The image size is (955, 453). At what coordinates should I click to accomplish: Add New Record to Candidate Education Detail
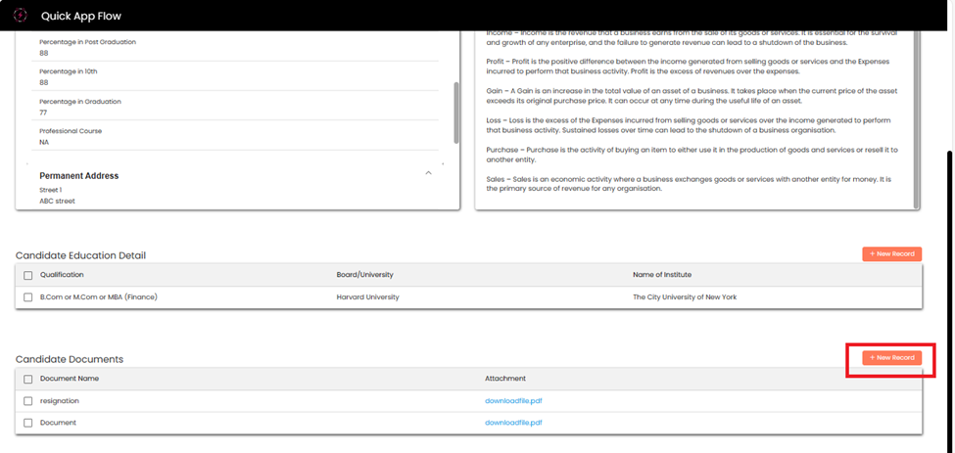tap(891, 254)
